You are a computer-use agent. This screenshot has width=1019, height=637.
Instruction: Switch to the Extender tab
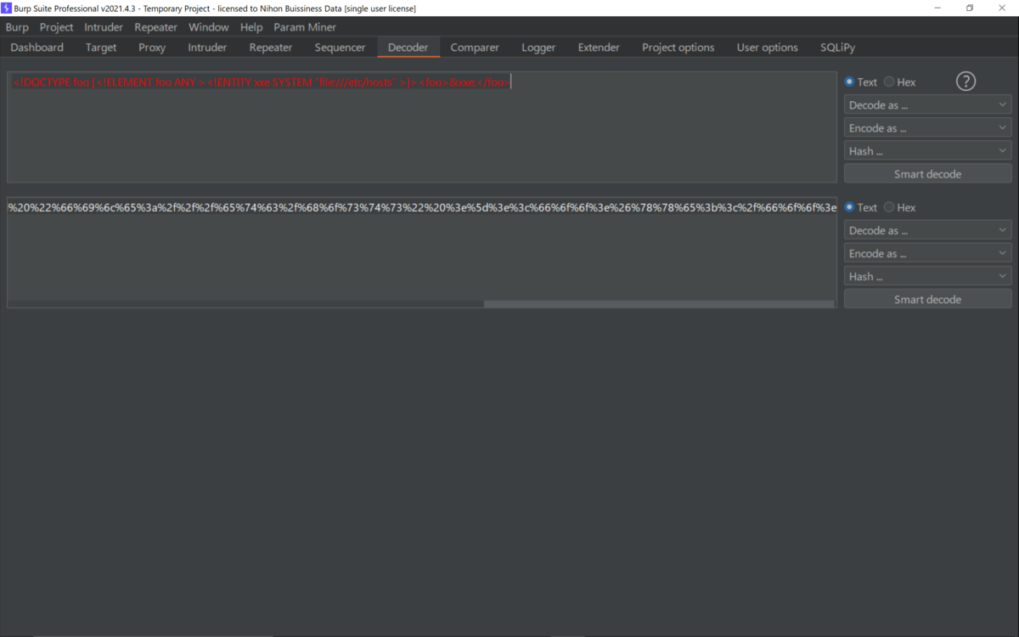pyautogui.click(x=599, y=48)
